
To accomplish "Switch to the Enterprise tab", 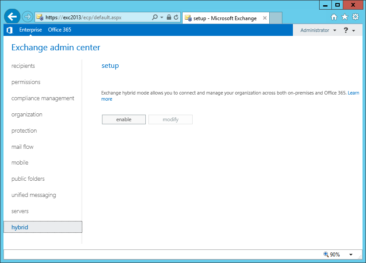I will click(x=31, y=30).
